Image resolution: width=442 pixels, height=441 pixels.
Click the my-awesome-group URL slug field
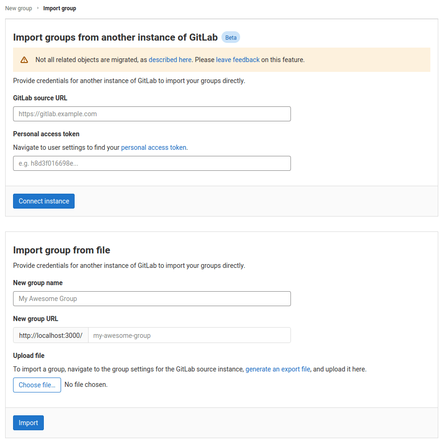[189, 335]
